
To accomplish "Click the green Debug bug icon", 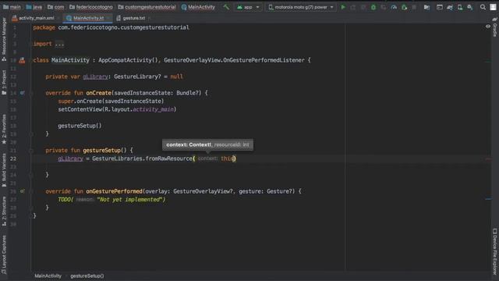I will (373, 7).
